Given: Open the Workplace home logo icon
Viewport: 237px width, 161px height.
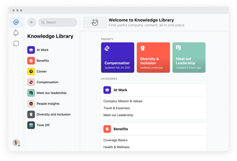Looking at the screenshot, I should [16, 22].
